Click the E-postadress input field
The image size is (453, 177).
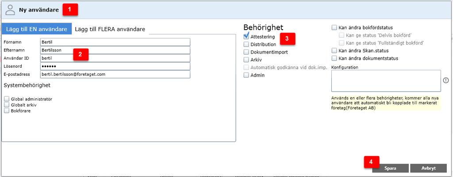(115, 74)
